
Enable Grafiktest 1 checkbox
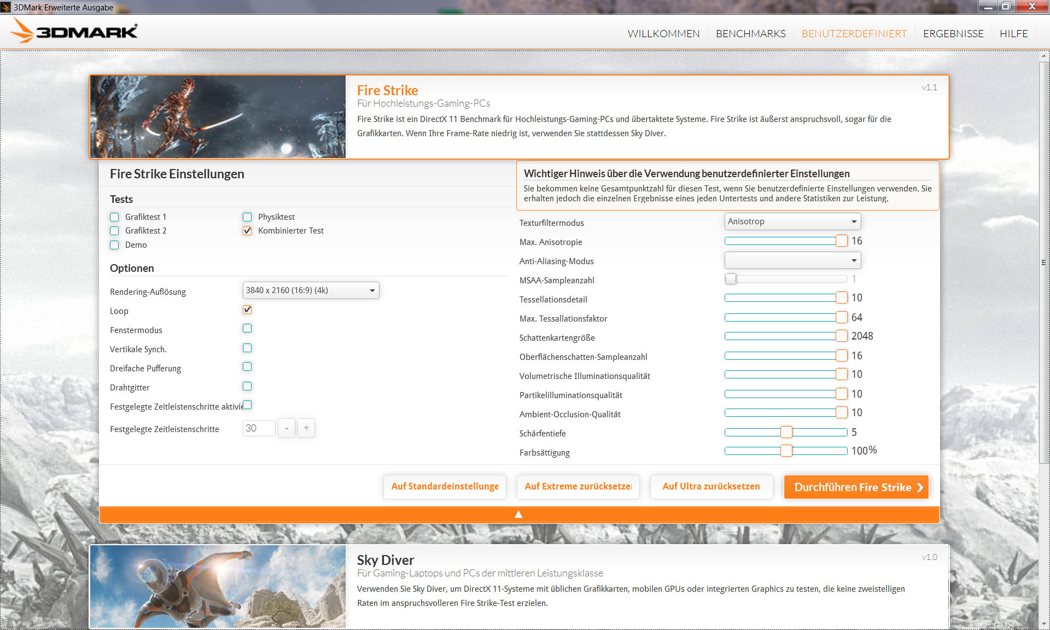114,217
